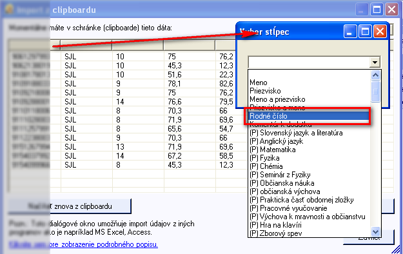Select '(P) Hra na klavíri' entry
Screen dimensions: 403x254
[x=275, y=225]
